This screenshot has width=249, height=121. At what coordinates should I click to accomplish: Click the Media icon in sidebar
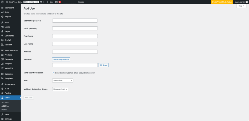pyautogui.click(x=2, y=27)
